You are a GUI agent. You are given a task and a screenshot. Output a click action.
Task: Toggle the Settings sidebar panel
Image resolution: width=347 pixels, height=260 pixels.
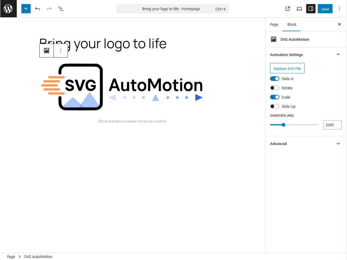coord(311,9)
